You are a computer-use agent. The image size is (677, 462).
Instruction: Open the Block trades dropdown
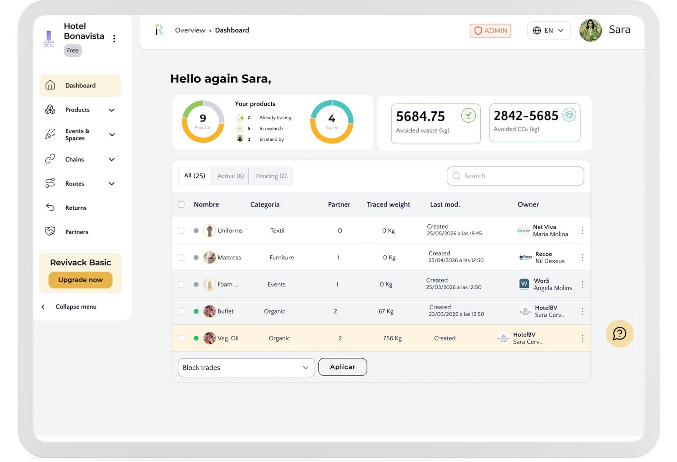(246, 368)
